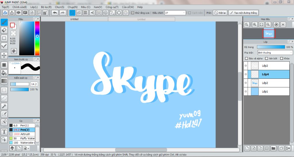Click the brush size field showing 14.2
Screen dimensions: 294x157
[34, 84]
